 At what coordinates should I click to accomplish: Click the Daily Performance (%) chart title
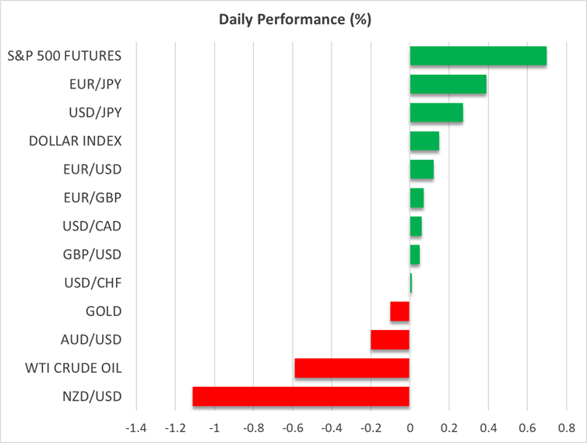pos(293,20)
